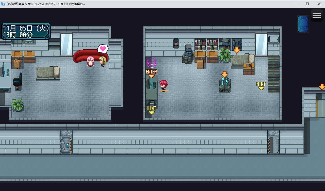
Task: Click the brown suitcase under the bookshelf
Action: (x=200, y=64)
